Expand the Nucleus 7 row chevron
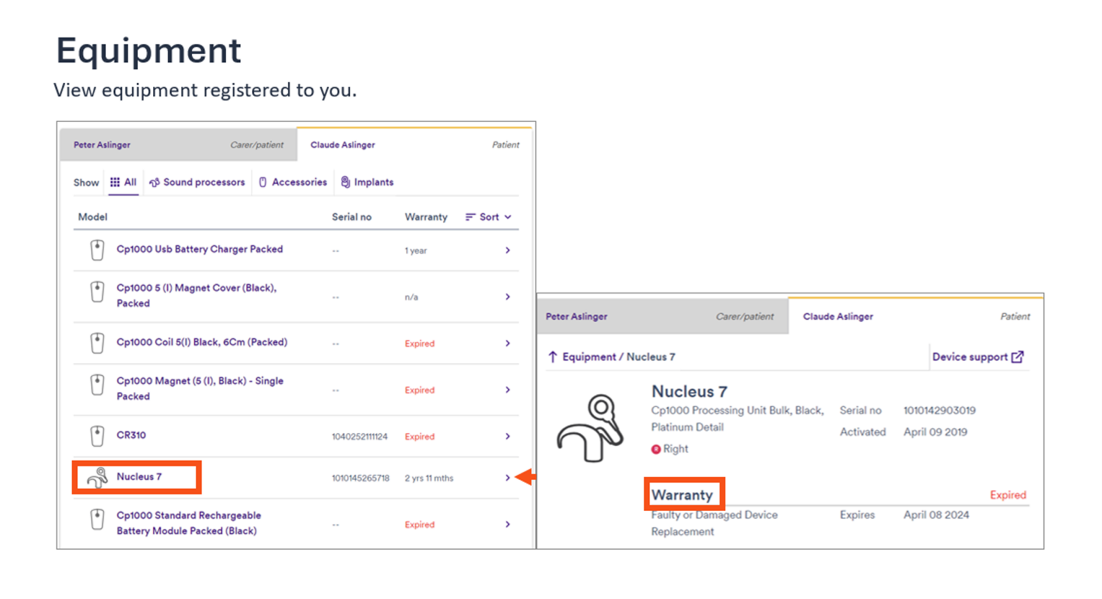Image resolution: width=1102 pixels, height=599 pixels. pos(507,477)
